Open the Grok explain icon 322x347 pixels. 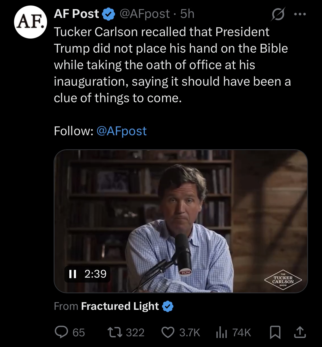pos(277,14)
